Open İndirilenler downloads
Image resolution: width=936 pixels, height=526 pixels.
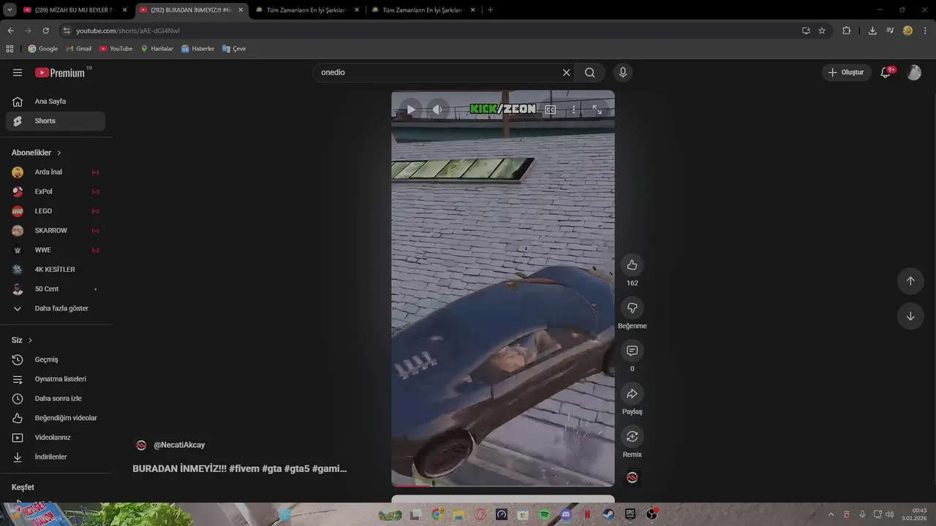(56, 457)
